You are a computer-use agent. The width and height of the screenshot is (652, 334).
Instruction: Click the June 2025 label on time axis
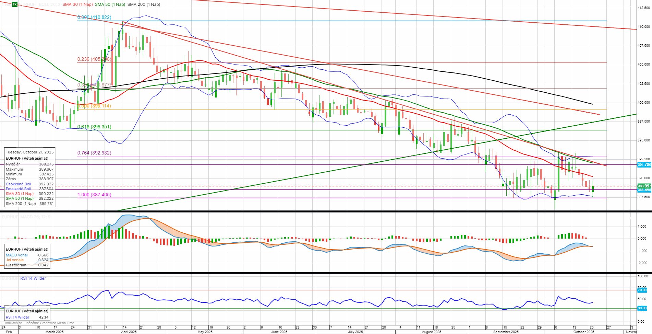(279, 332)
